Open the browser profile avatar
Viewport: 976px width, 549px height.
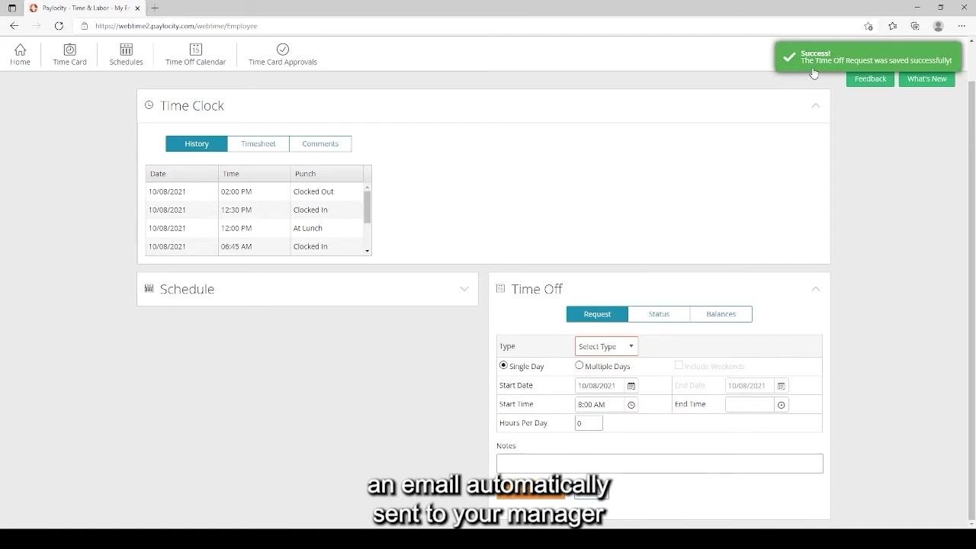(x=939, y=26)
